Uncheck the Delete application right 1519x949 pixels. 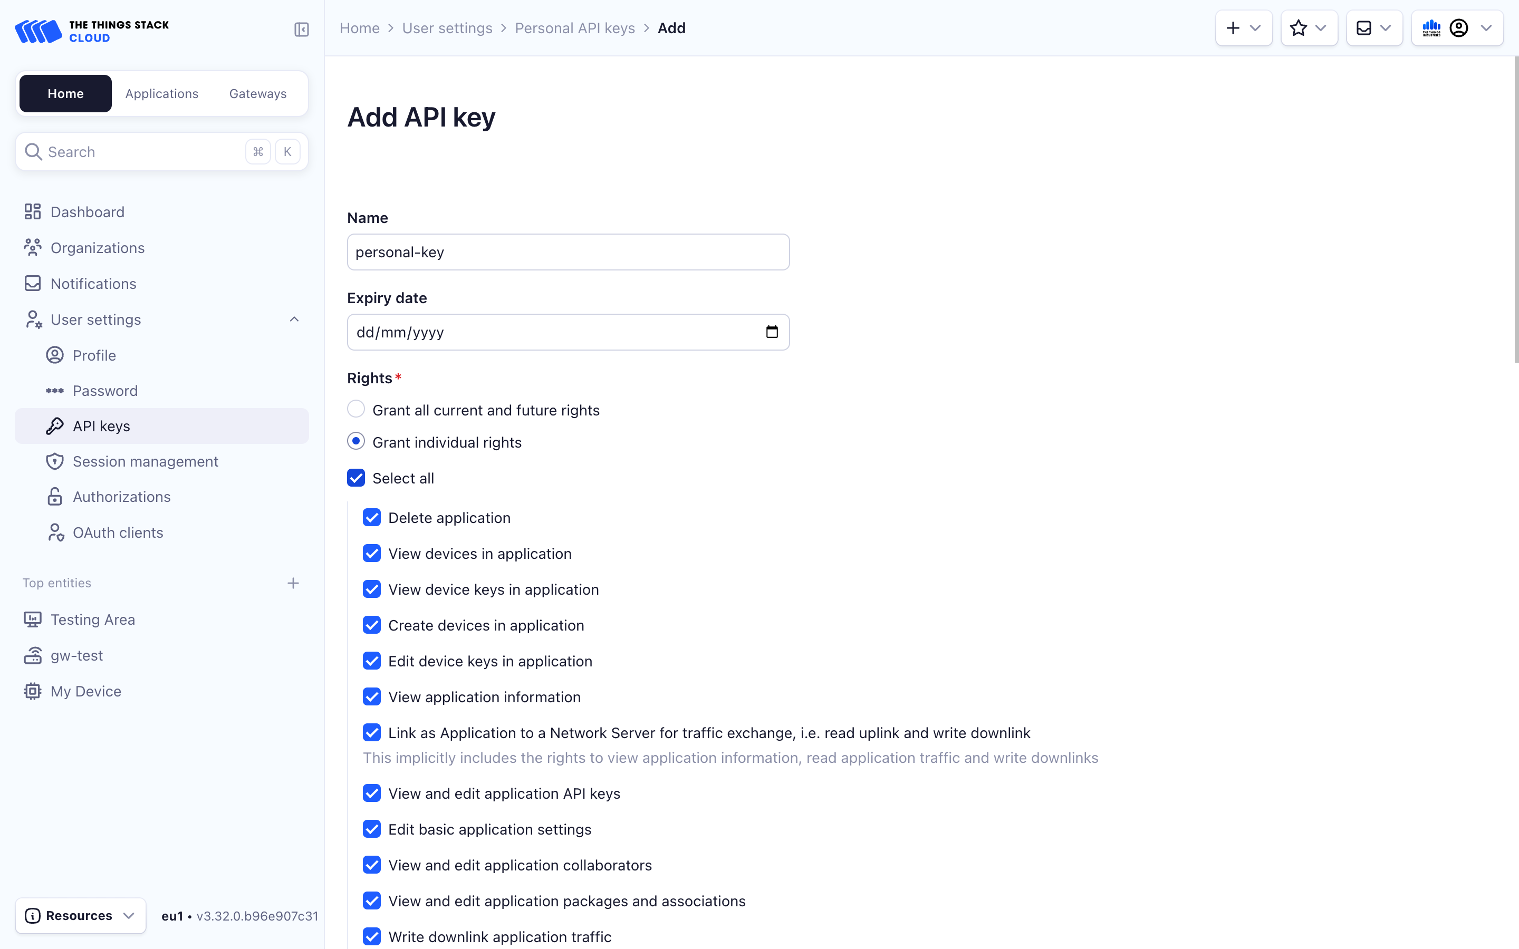372,518
